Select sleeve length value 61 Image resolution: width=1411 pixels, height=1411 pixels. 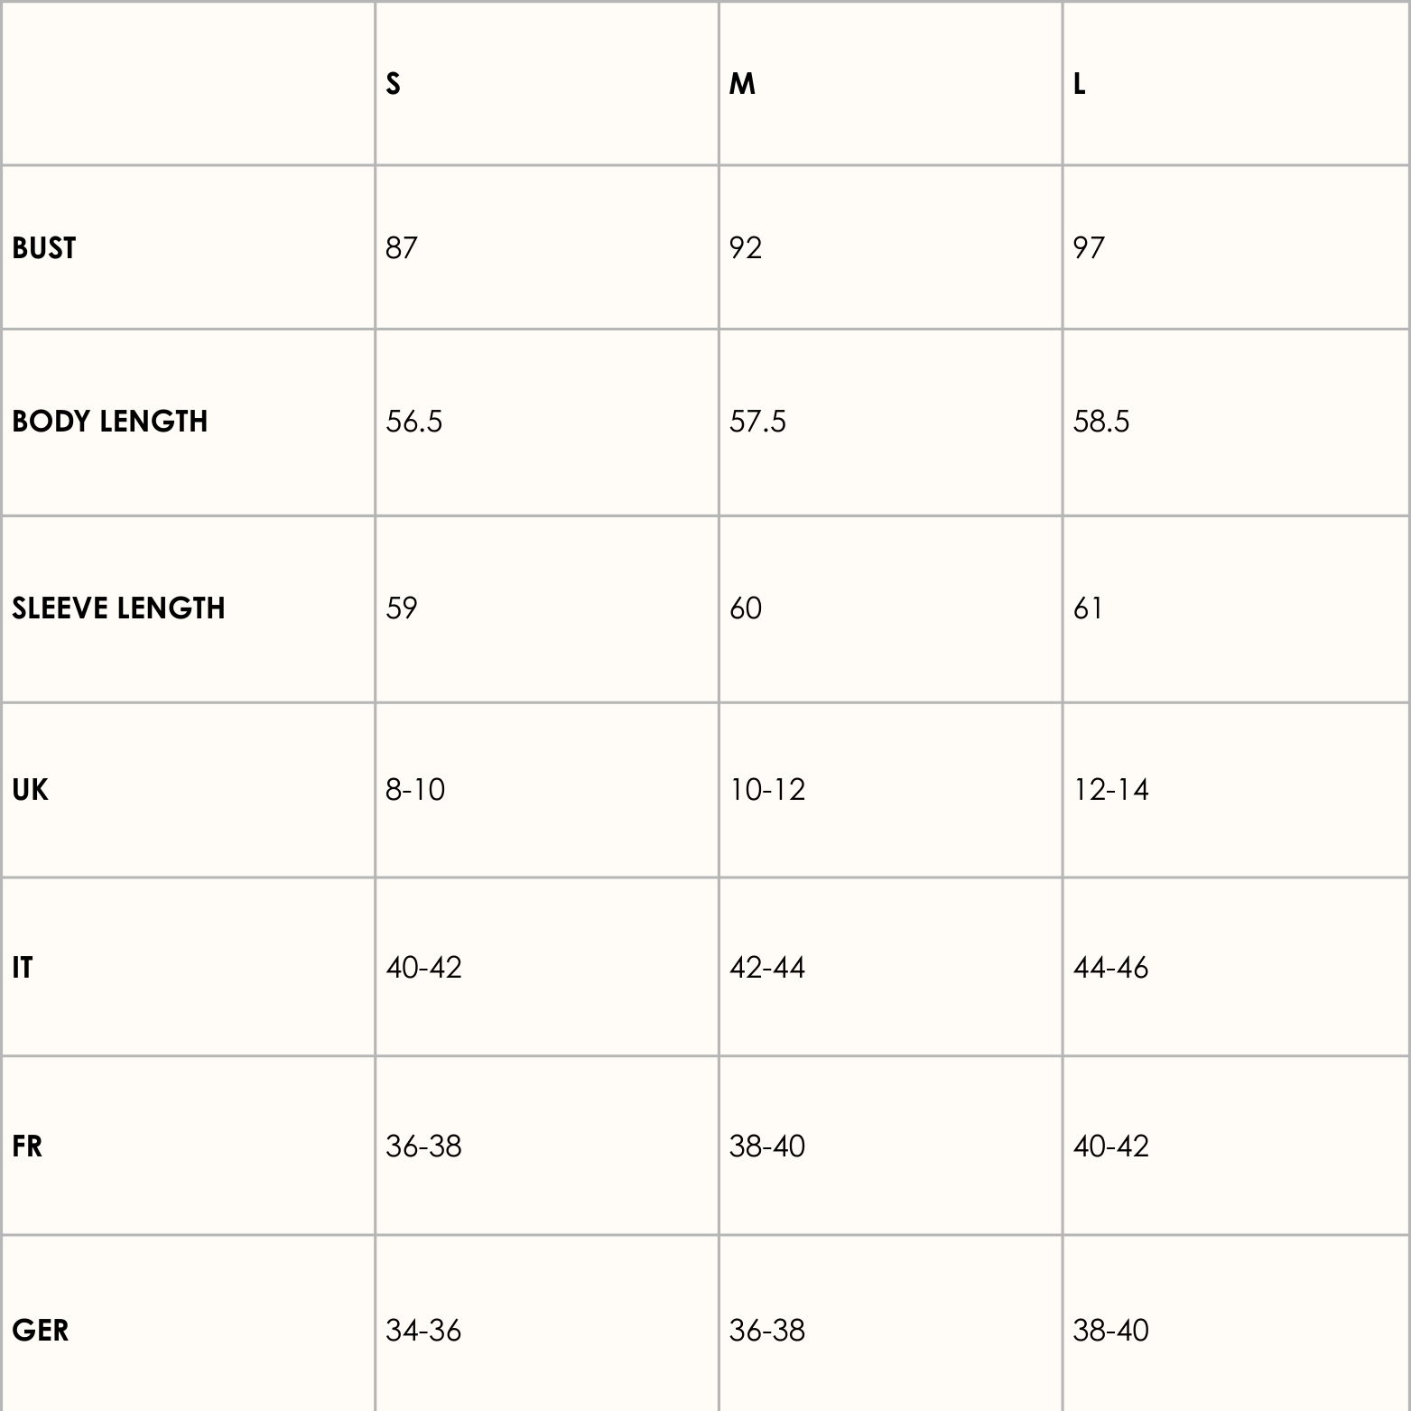click(x=1088, y=608)
